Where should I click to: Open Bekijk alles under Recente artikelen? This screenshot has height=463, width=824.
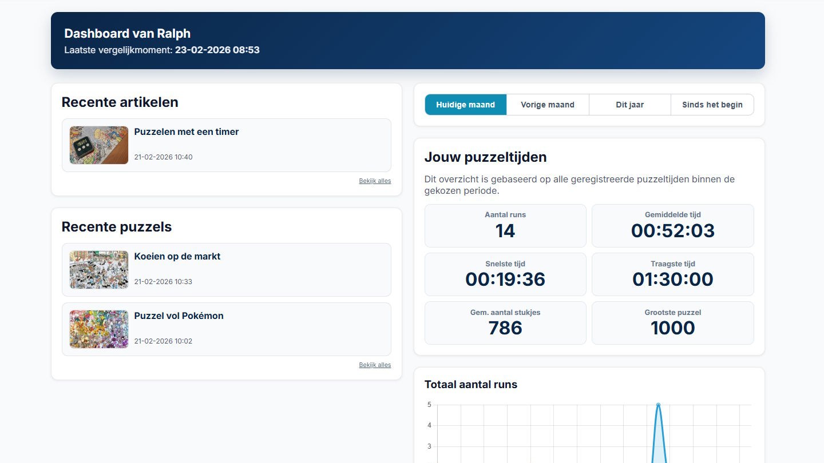click(375, 181)
